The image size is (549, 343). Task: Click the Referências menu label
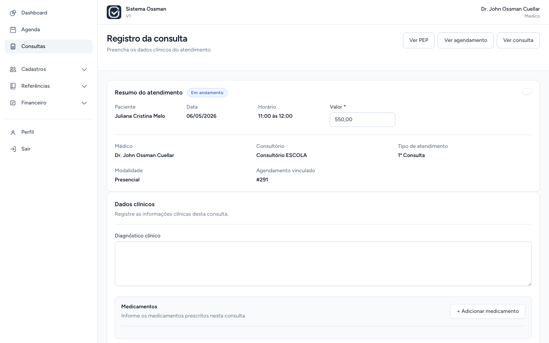click(x=35, y=86)
